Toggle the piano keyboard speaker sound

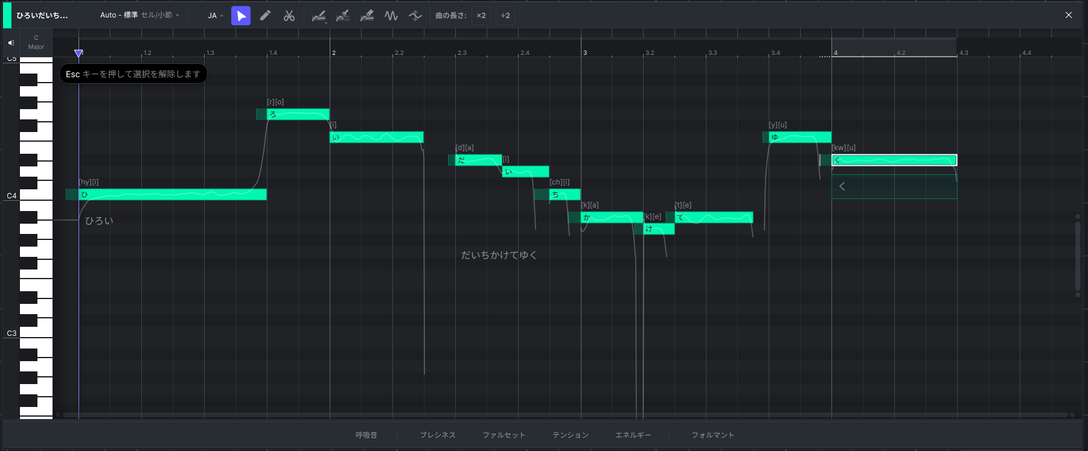click(x=11, y=43)
